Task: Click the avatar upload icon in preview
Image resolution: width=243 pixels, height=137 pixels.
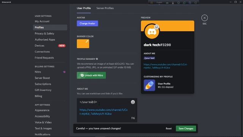Action: pos(157,27)
